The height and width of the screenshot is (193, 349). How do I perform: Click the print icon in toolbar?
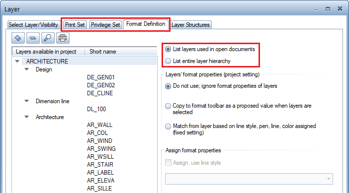click(63, 38)
